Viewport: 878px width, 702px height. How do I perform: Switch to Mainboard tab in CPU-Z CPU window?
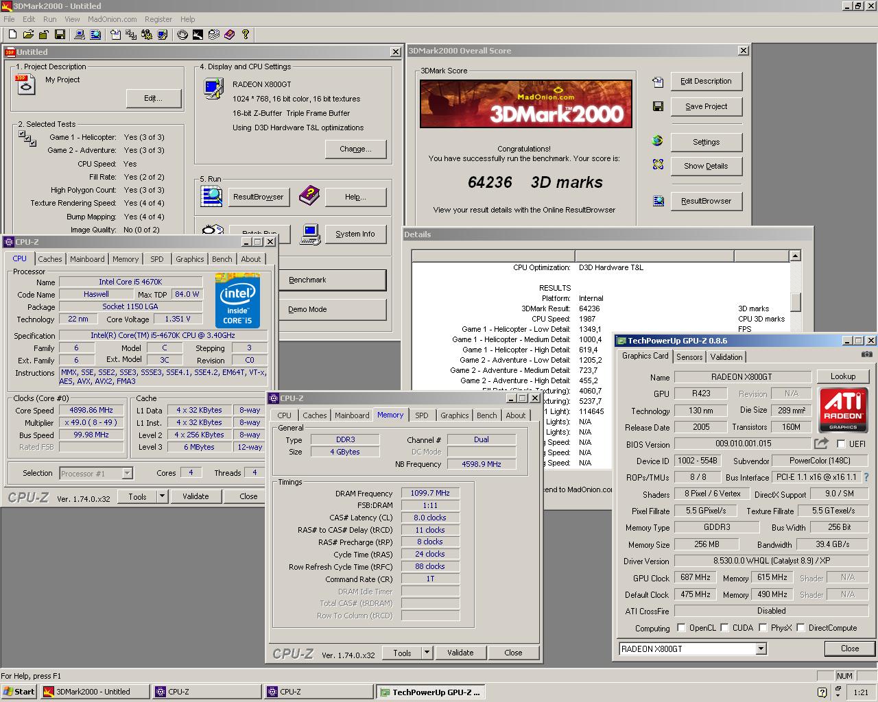(87, 259)
